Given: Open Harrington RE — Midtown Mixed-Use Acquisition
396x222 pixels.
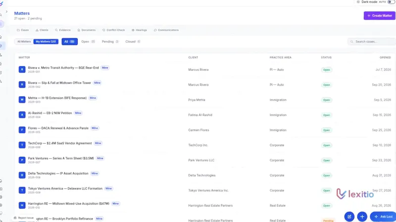Looking at the screenshot, I should click(68, 204).
